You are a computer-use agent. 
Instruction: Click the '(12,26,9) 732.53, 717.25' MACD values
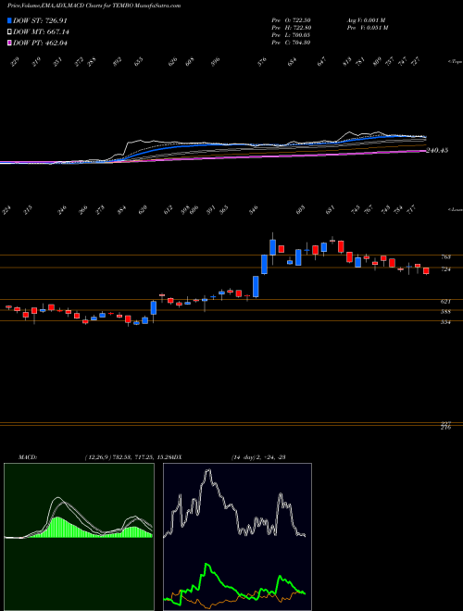(115, 457)
